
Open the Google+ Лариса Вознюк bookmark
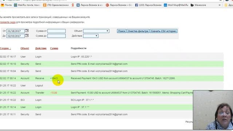[x=119, y=5]
